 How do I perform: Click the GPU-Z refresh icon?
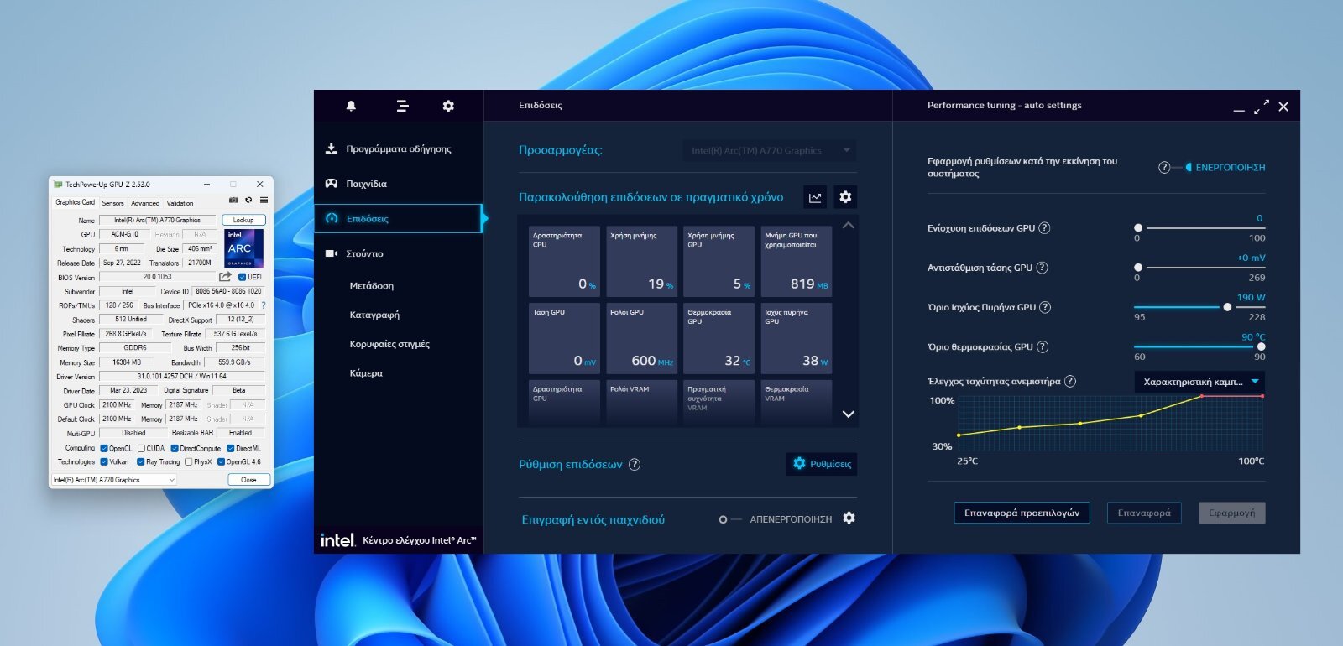248,201
